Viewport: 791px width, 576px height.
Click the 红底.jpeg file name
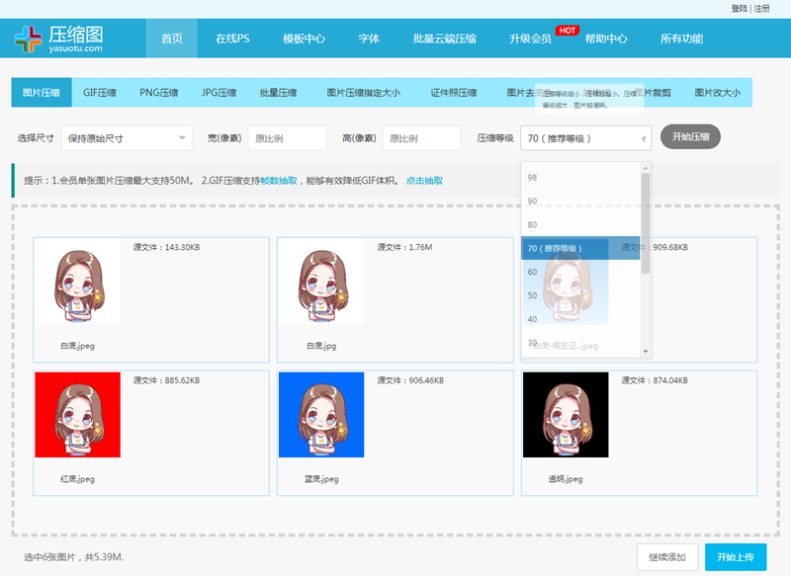[78, 479]
